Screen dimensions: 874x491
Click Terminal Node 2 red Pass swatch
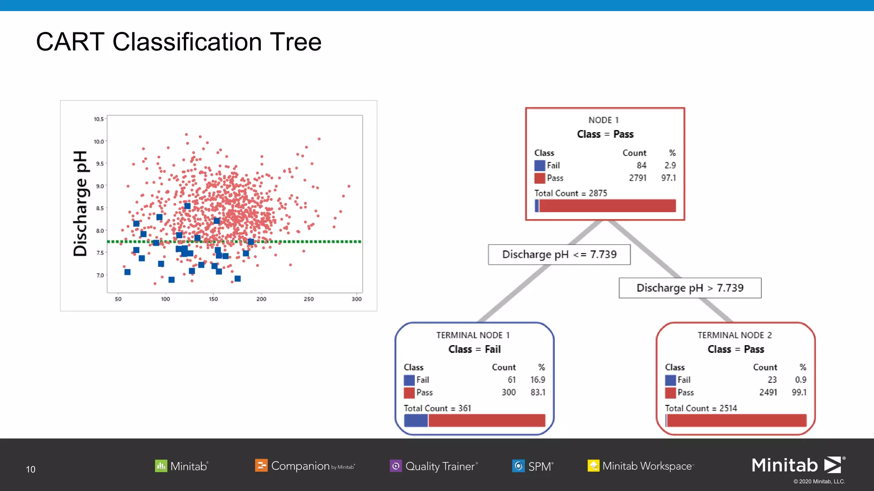(670, 393)
